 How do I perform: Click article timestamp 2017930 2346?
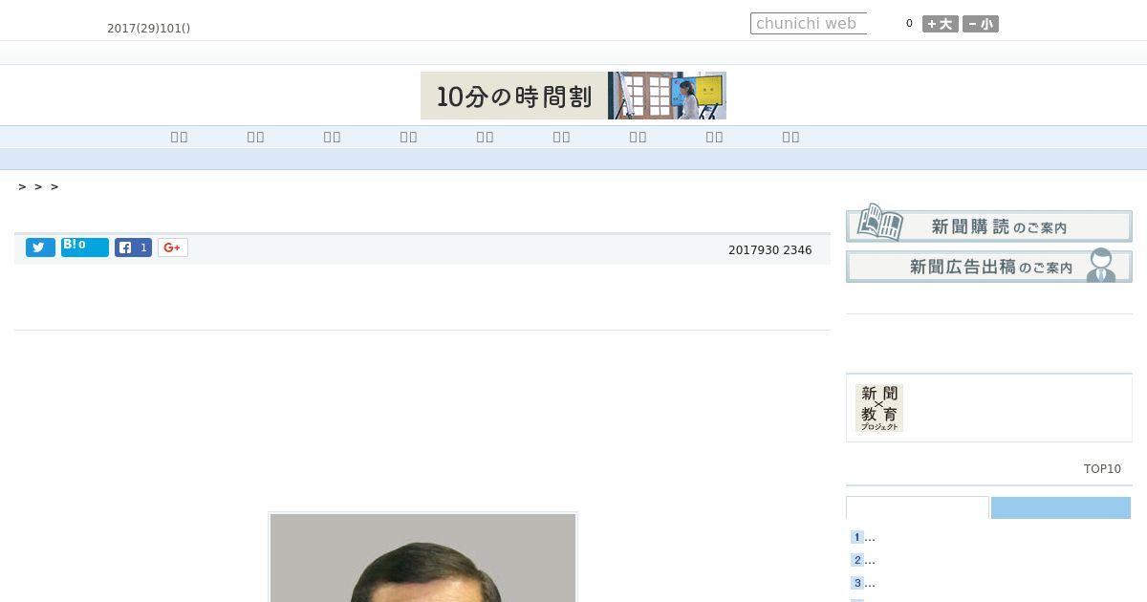click(x=770, y=250)
